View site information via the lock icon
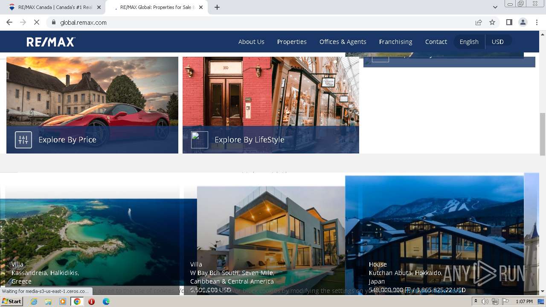Screen dimensions: 546x307 (54, 22)
